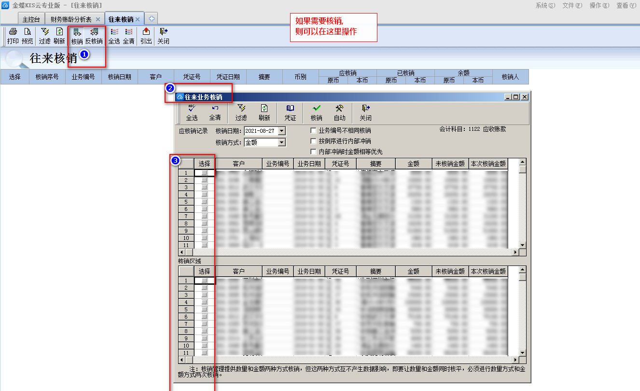Run 自动 automatic write-off tool
This screenshot has height=391, width=640.
[x=339, y=112]
